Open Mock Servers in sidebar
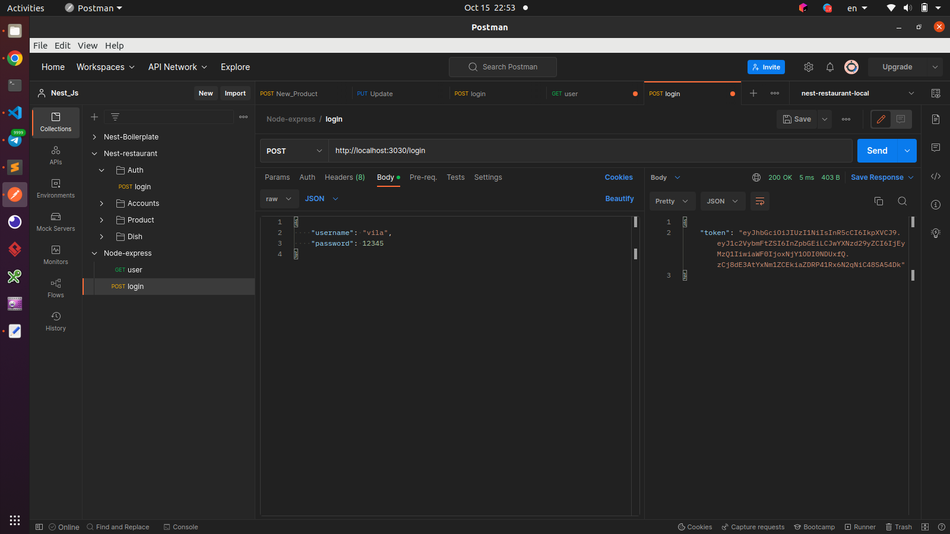Screen dimensions: 950x534 point(56,221)
